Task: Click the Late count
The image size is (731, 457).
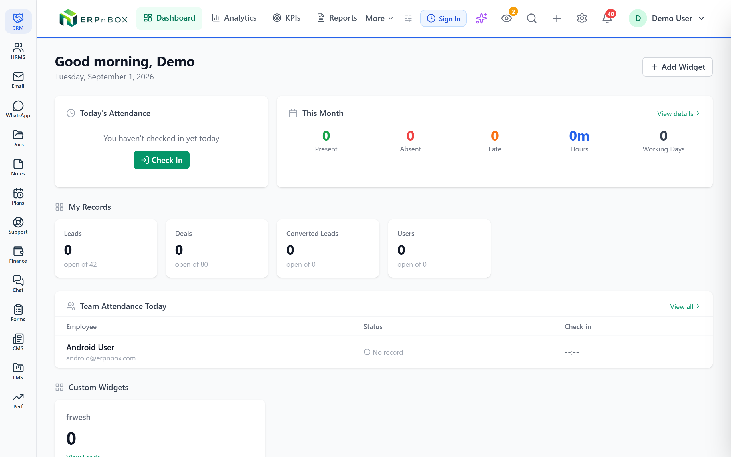Action: click(x=495, y=136)
